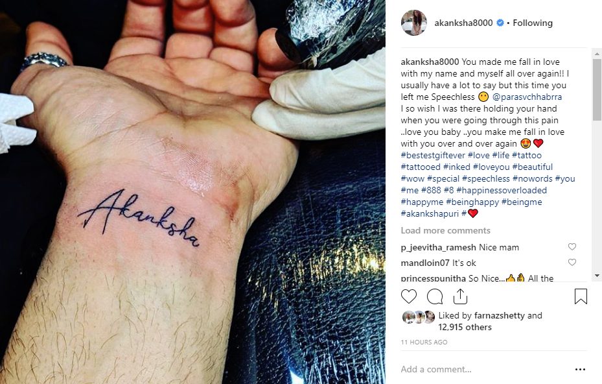Click the scrollbar down arrow in comments
The width and height of the screenshot is (602, 384).
(597, 276)
